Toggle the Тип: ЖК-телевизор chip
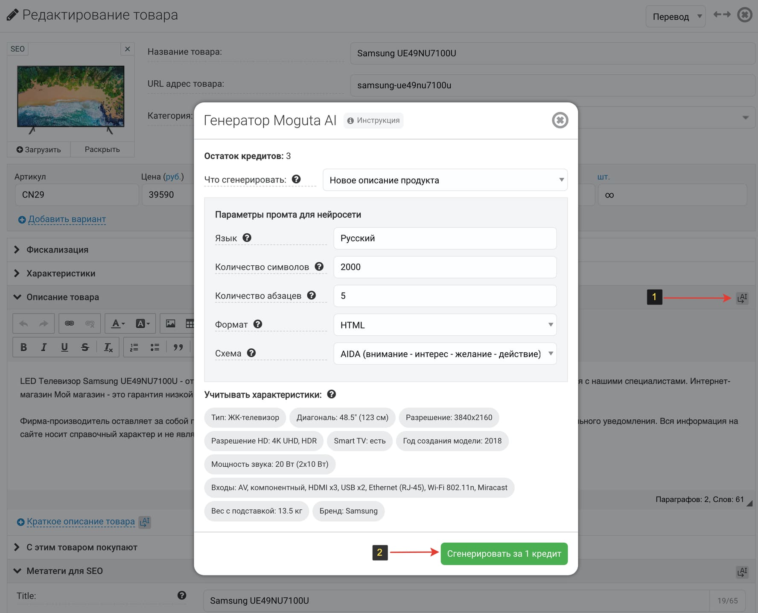758x613 pixels. pyautogui.click(x=245, y=418)
